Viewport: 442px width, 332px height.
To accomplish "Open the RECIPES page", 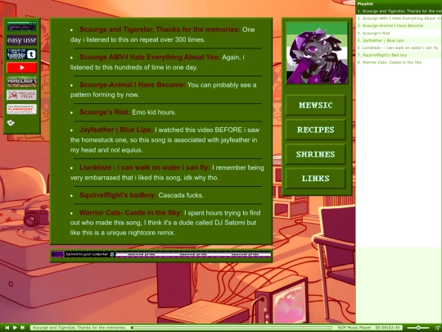I will 316,130.
